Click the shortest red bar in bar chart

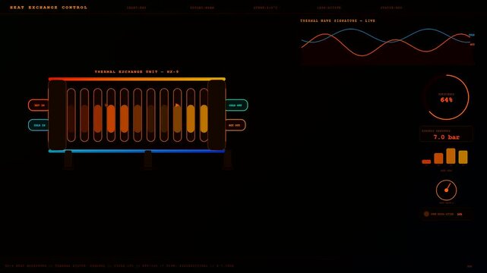(x=426, y=162)
